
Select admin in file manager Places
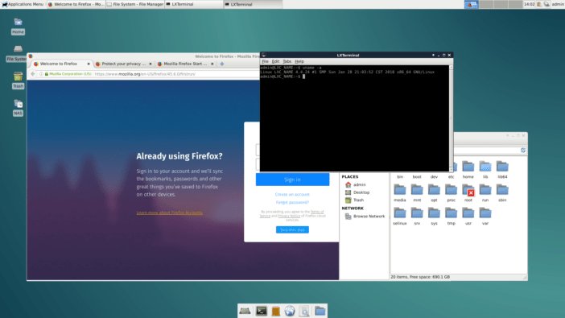(355, 184)
